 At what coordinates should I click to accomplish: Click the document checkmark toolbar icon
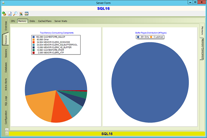10,13
